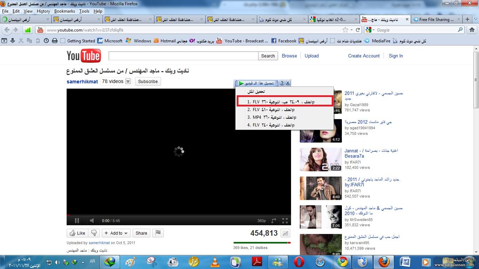Expand the 78 videos dropdown
This screenshot has height=269, width=479.
click(128, 82)
